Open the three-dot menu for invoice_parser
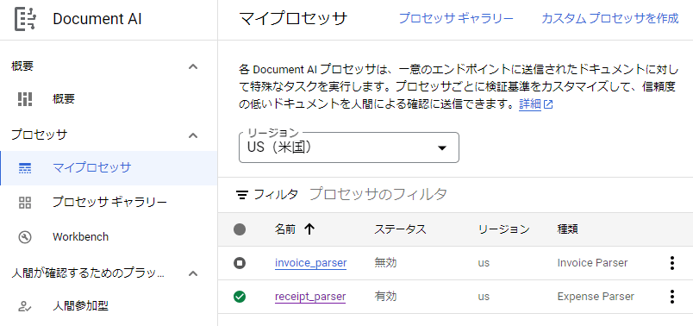The width and height of the screenshot is (693, 326). coord(671,263)
